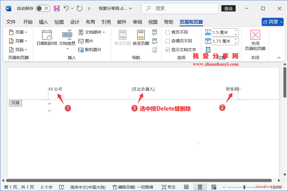Click the disabled 转至页眉 button
288x191 pixels.
[123, 38]
